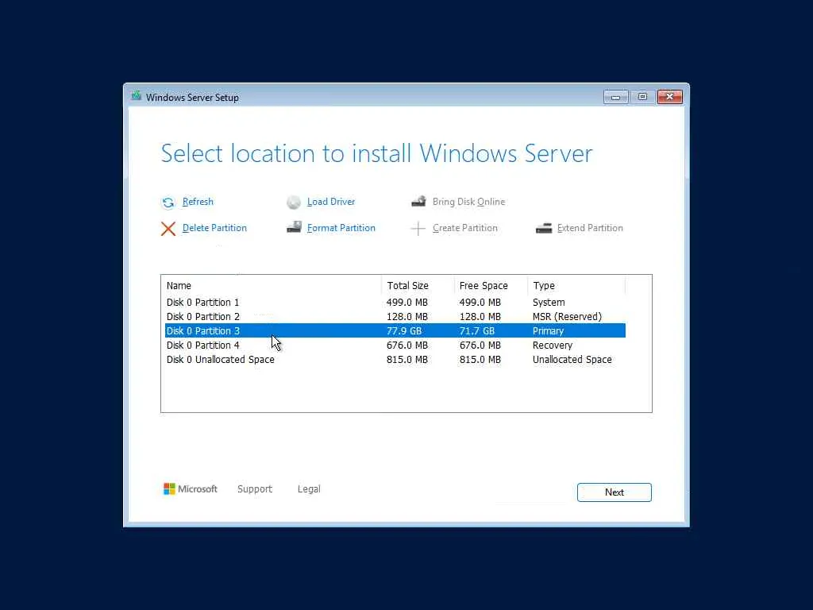
Task: Click the Refresh circular arrows icon
Action: [168, 203]
